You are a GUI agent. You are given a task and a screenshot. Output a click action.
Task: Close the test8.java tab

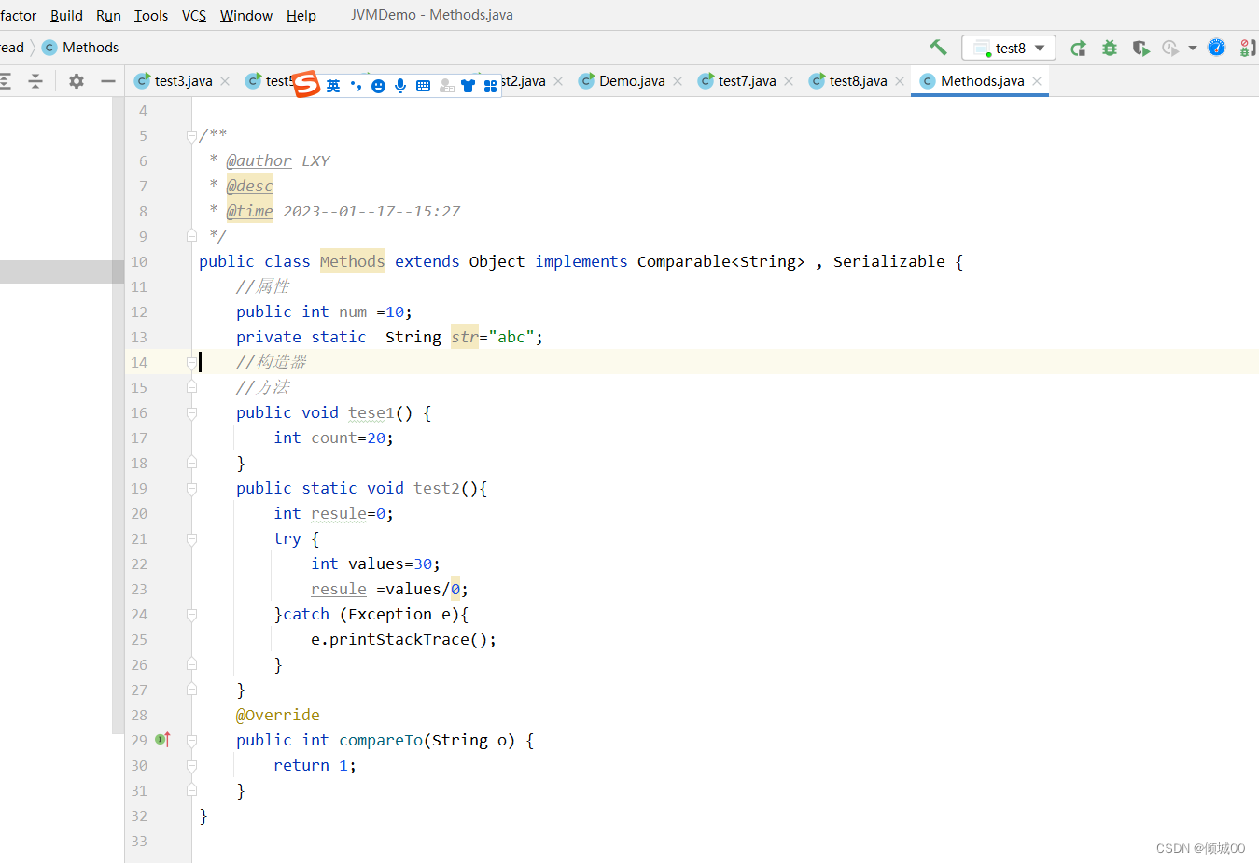click(900, 81)
